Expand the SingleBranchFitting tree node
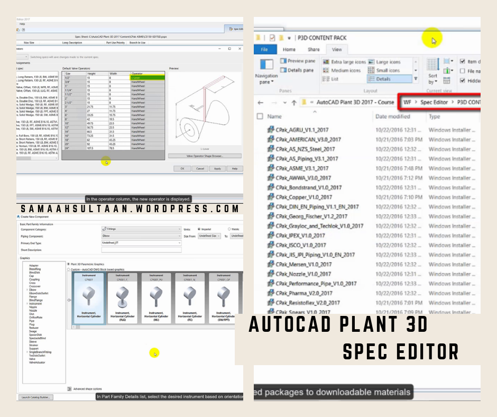497x417 pixels. 27,352
